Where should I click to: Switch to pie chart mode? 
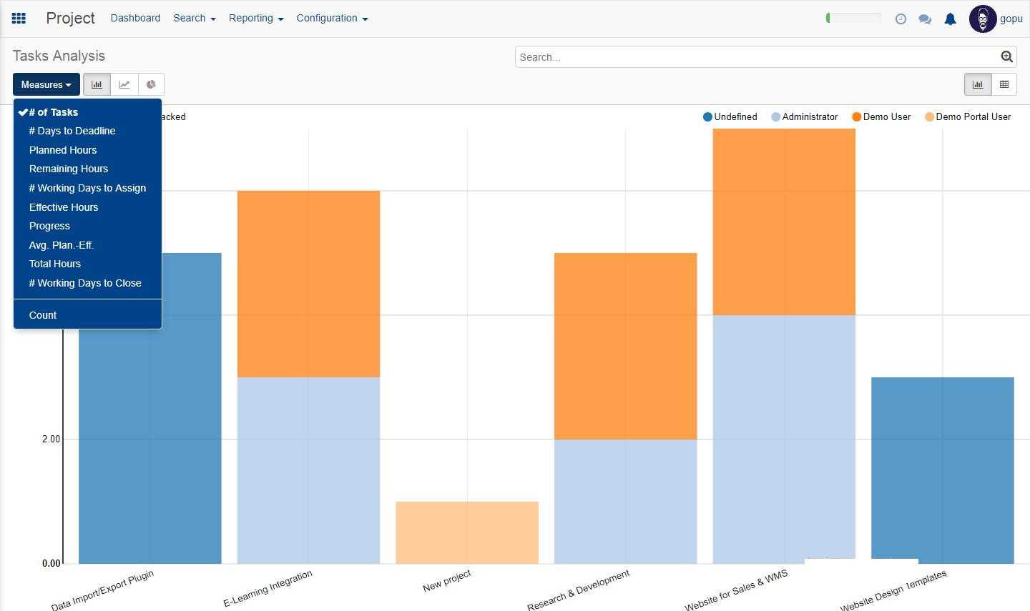pyautogui.click(x=151, y=84)
